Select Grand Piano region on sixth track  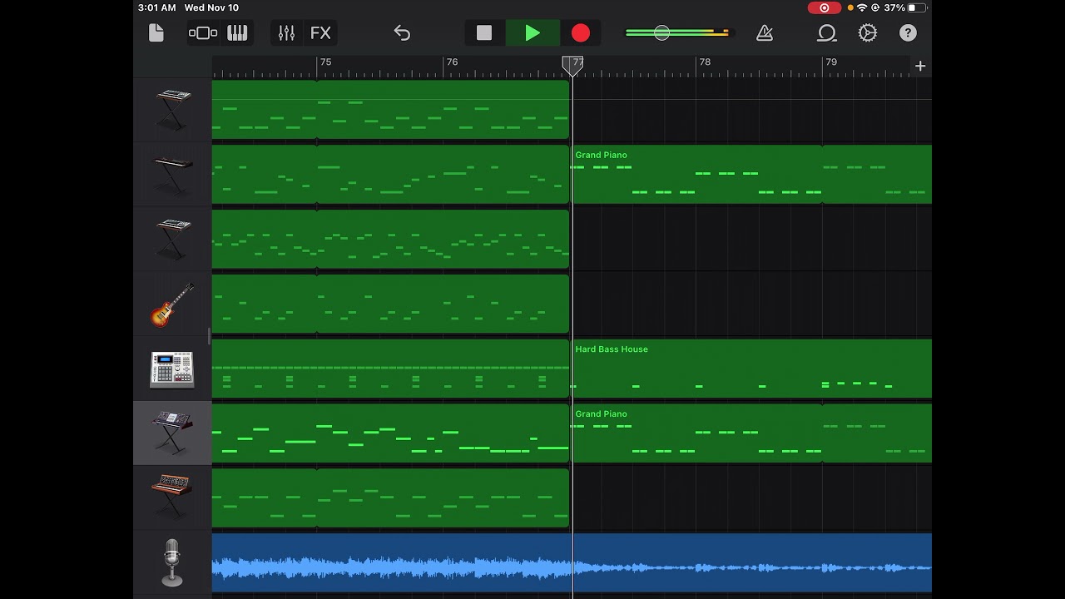[x=752, y=433]
